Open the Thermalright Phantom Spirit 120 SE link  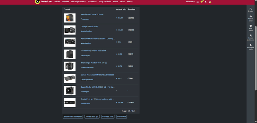pyautogui.click(x=94, y=63)
